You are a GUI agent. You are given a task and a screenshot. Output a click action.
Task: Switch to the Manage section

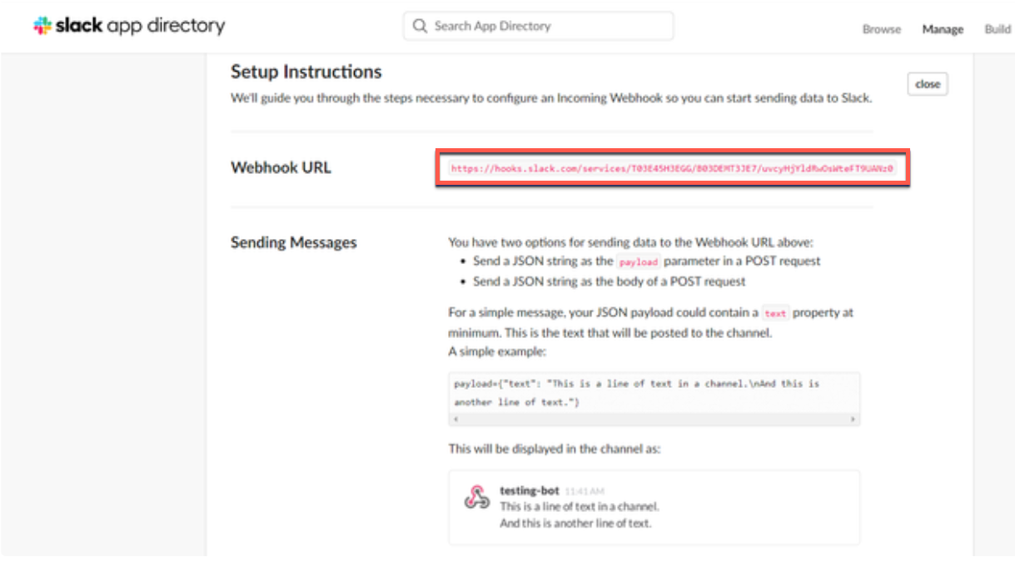pyautogui.click(x=942, y=28)
